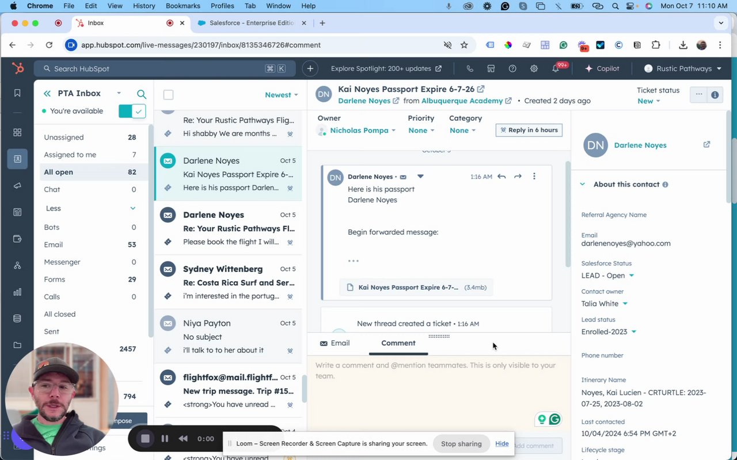Image resolution: width=737 pixels, height=460 pixels.
Task: Click the green lightbulb suggestion icon in comment box
Action: 541,419
